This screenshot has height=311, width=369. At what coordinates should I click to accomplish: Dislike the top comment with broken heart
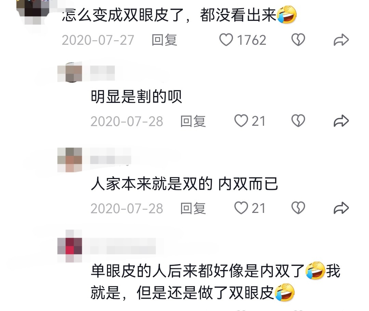298,40
